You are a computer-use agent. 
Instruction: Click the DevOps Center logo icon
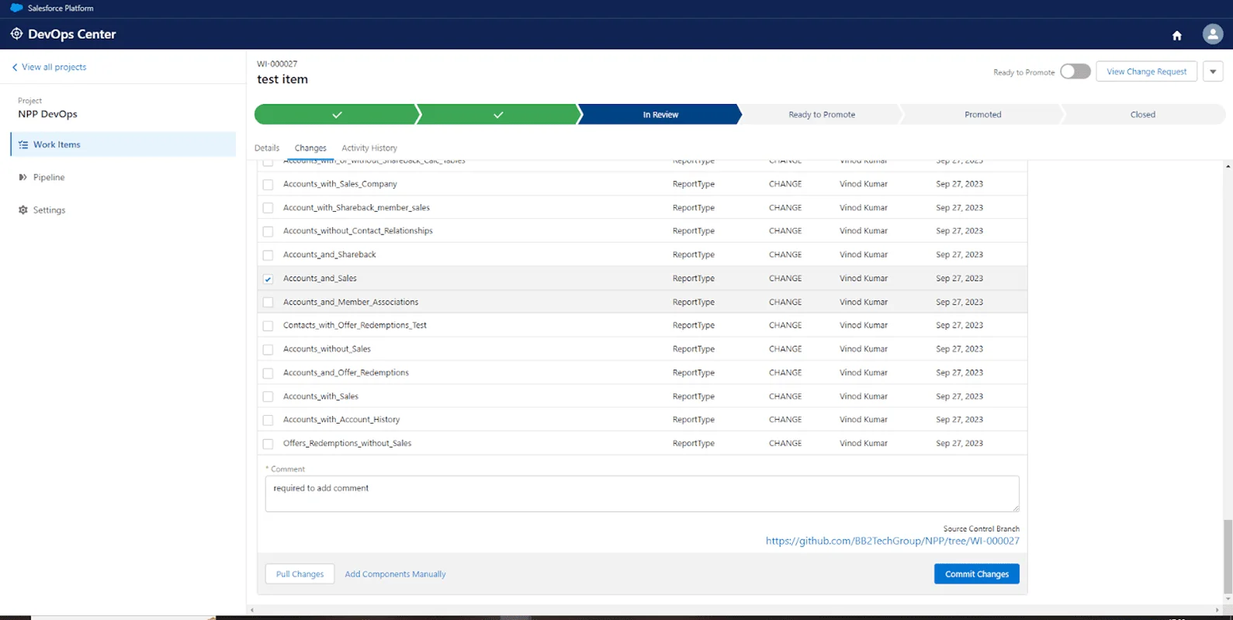point(16,34)
